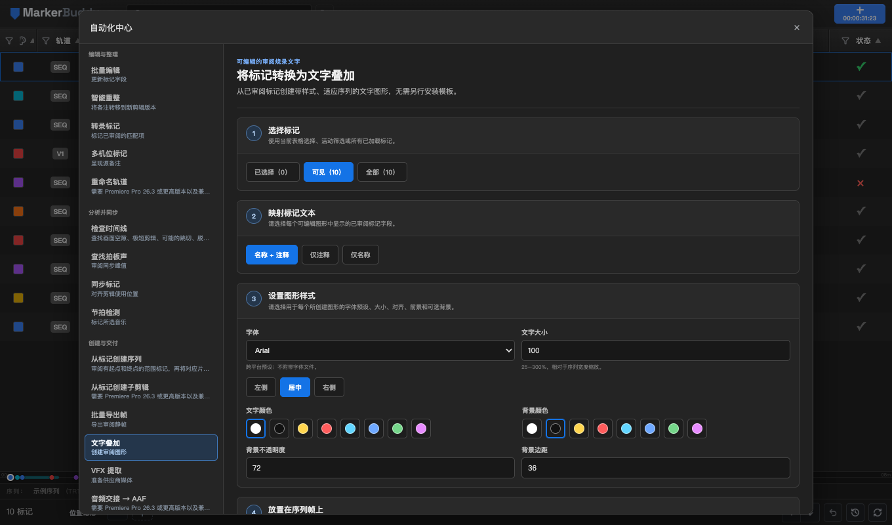
Task: Click the 背景边距 field showing 36
Action: click(x=656, y=468)
